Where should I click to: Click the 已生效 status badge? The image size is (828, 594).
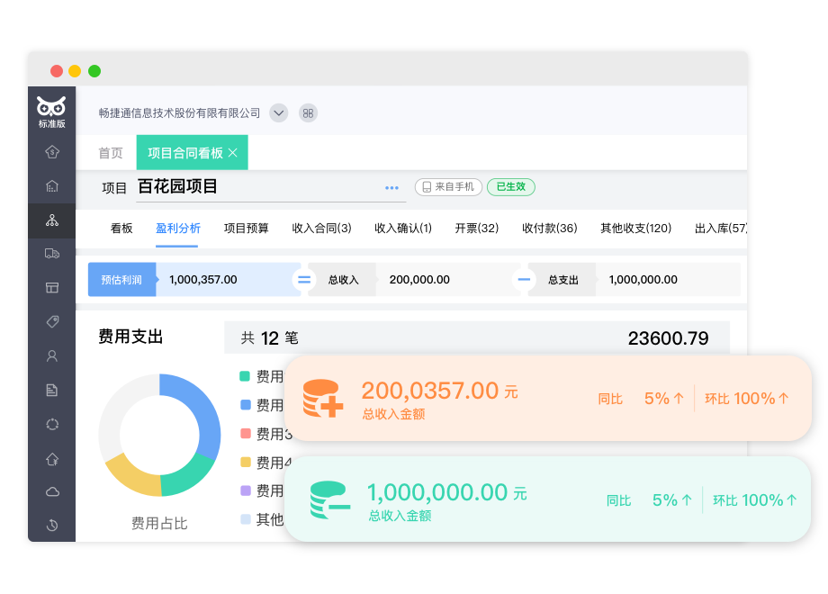(510, 187)
